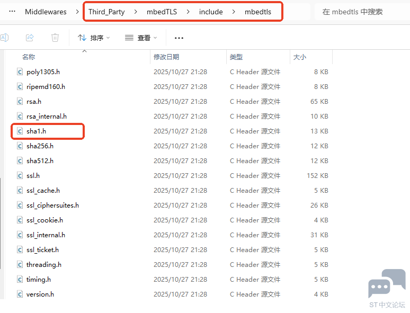Click the share icon in toolbar
The width and height of the screenshot is (410, 313).
pyautogui.click(x=30, y=38)
